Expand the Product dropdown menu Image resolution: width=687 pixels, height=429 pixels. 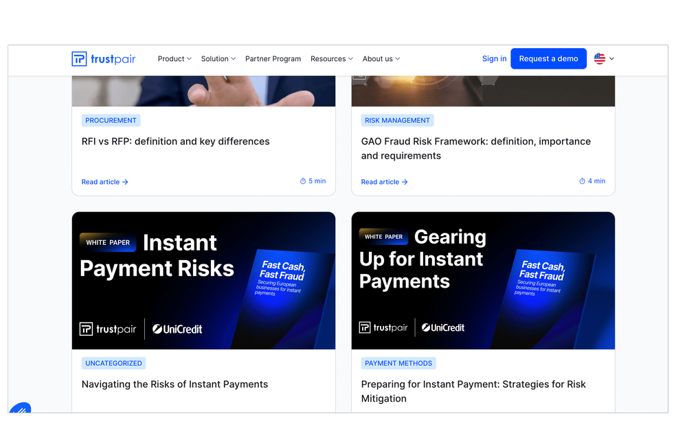tap(174, 58)
